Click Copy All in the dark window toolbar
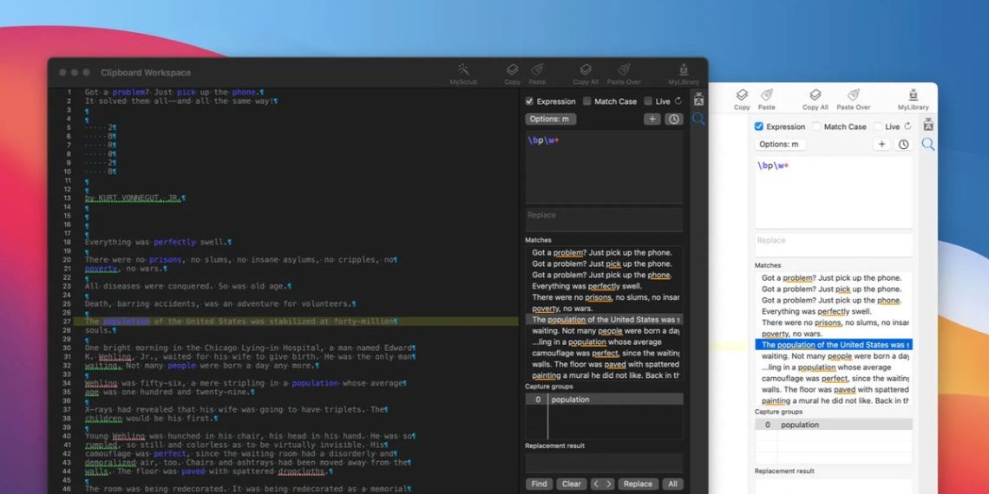The image size is (989, 494). click(586, 73)
